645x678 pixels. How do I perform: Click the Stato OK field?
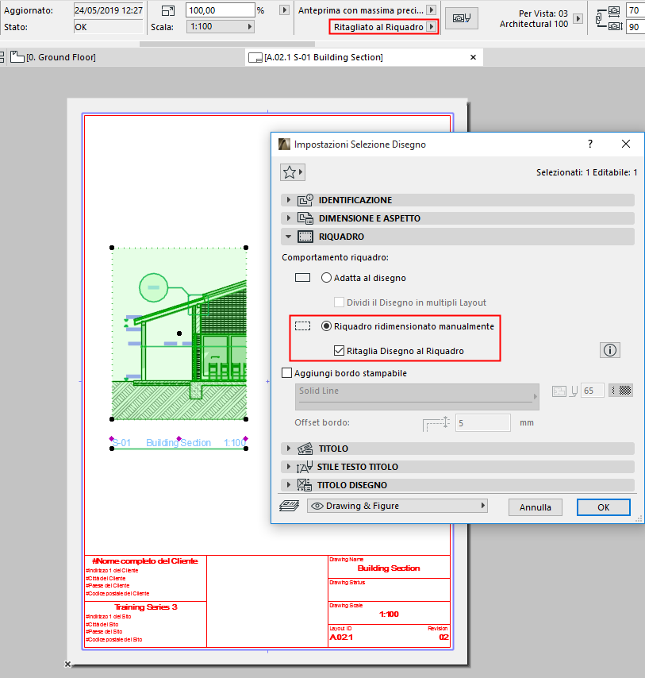pos(109,27)
